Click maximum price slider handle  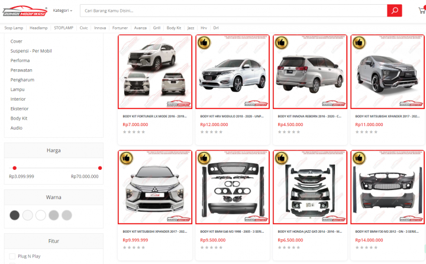click(100, 168)
